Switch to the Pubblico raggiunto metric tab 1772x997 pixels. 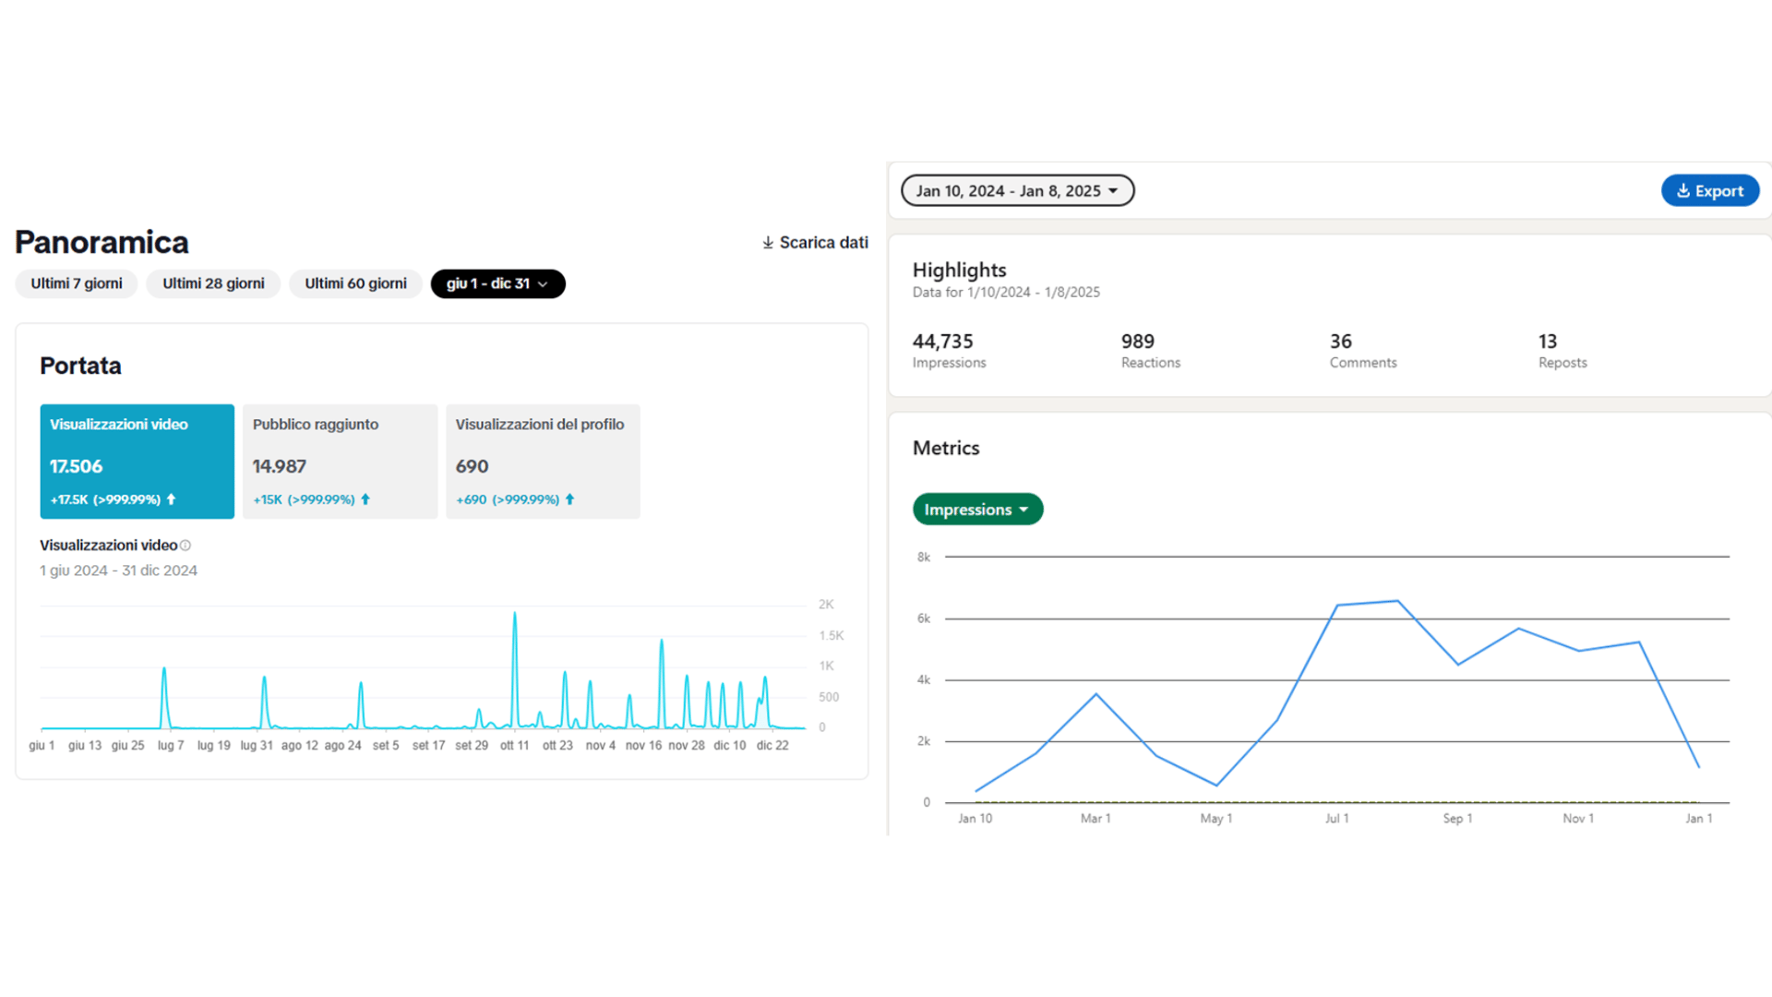tap(340, 461)
